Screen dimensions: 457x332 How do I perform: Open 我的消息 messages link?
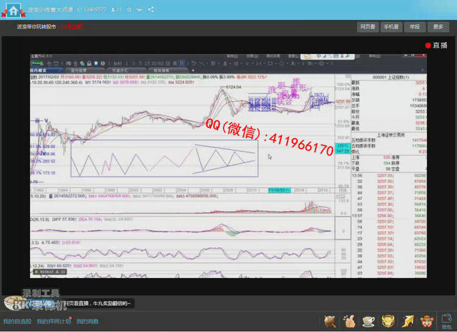click(x=87, y=322)
